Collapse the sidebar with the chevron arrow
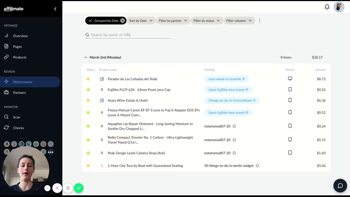Screen dimensions: 350x197 pos(55,9)
